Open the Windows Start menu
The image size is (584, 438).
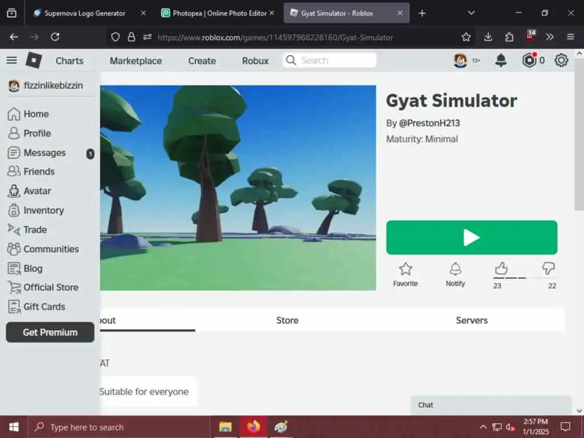[x=14, y=427]
